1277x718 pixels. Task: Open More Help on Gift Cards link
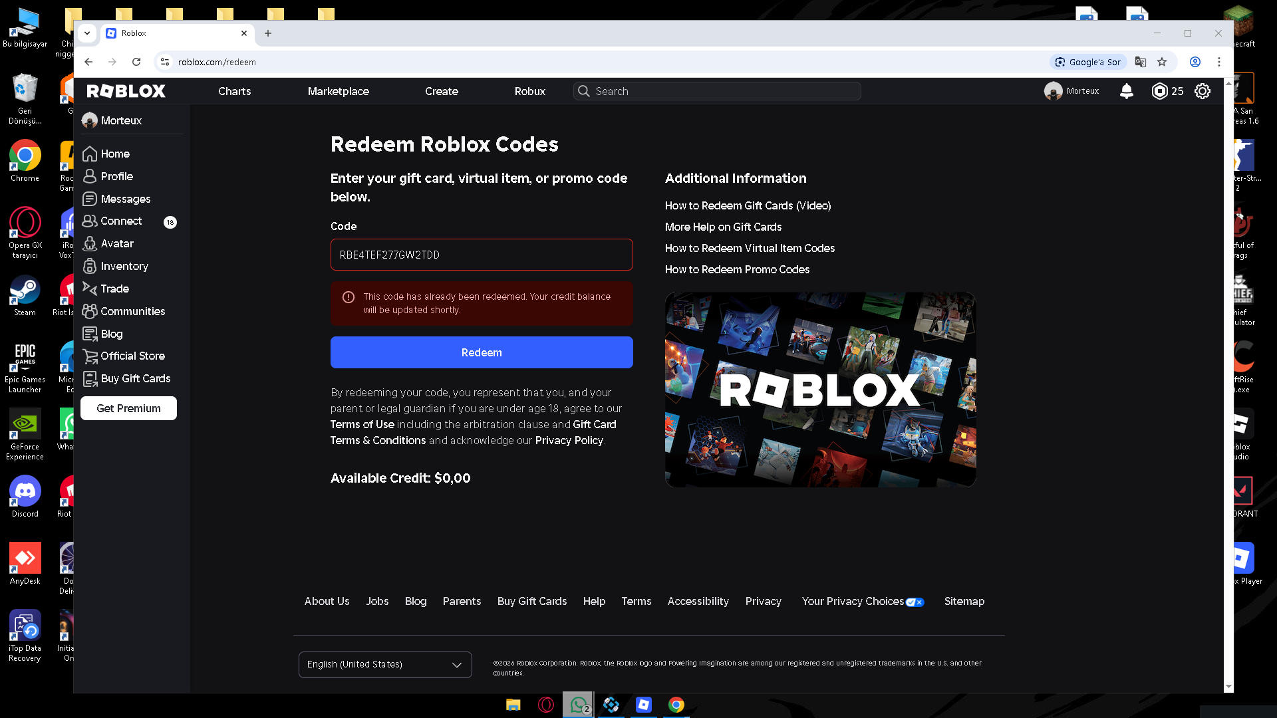724,227
